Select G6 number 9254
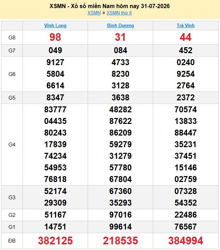The width and height of the screenshot is (220, 250). click(186, 74)
